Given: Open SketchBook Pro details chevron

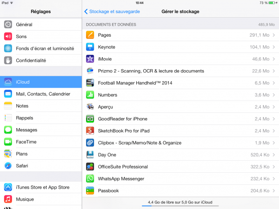Looking at the screenshot, I should pyautogui.click(x=274, y=131).
